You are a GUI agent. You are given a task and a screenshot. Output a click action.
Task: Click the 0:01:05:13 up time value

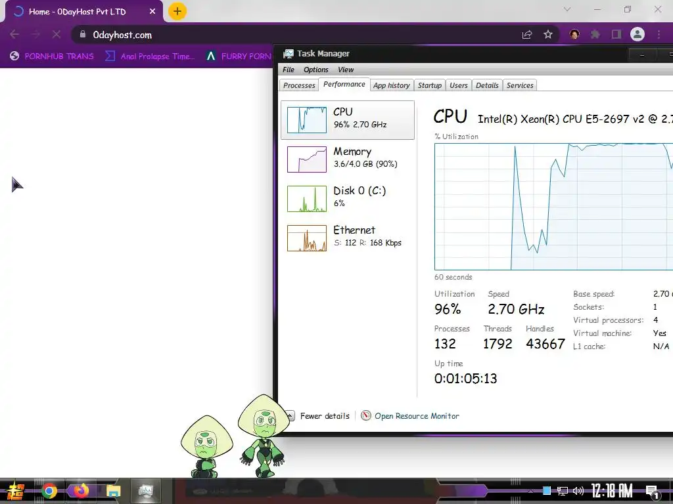click(x=466, y=379)
